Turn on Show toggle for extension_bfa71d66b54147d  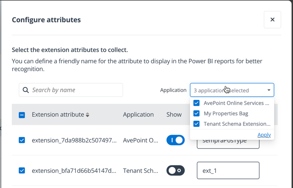176,171
